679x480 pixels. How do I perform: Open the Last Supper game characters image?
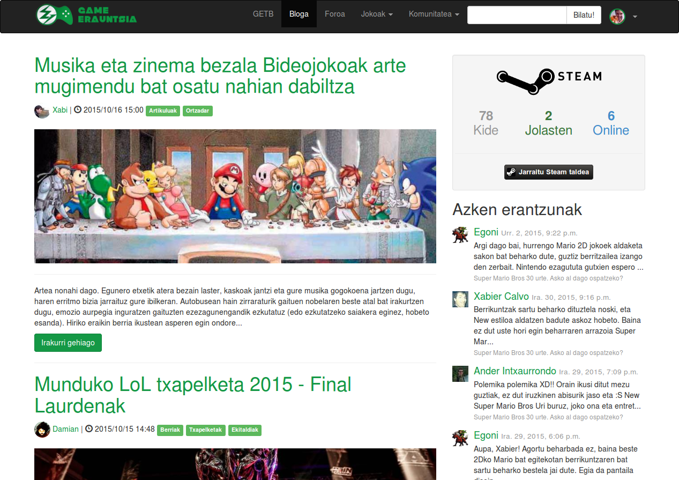(x=235, y=196)
